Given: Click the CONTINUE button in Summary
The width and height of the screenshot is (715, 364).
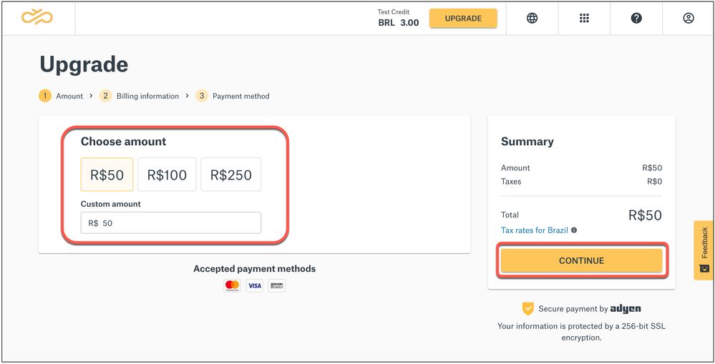Looking at the screenshot, I should coord(581,260).
